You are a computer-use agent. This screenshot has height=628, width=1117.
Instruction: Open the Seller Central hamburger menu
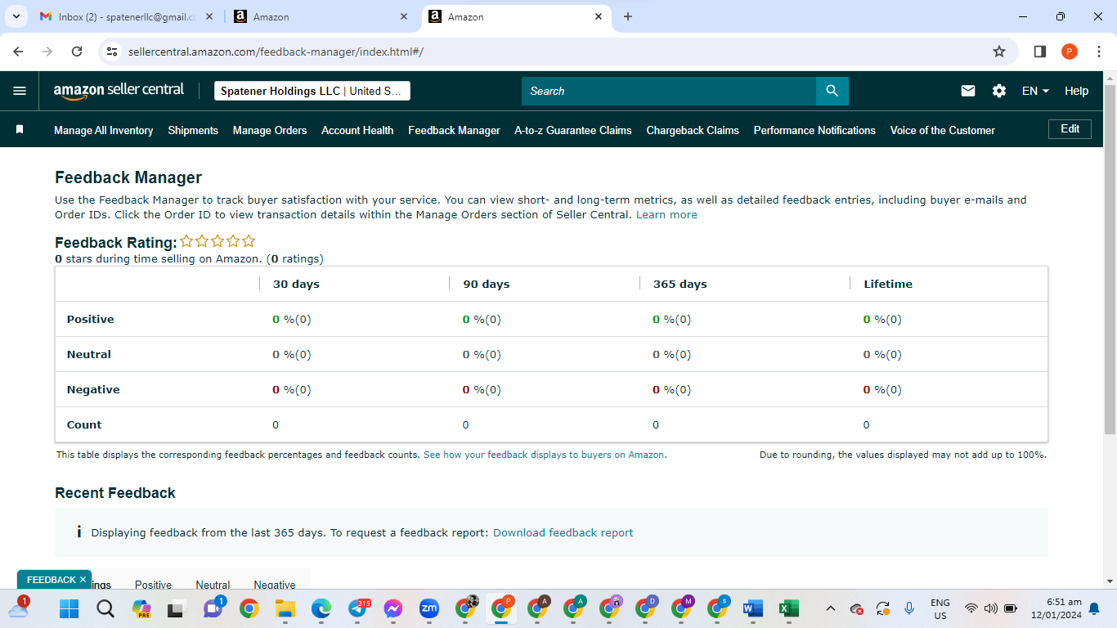pos(20,91)
